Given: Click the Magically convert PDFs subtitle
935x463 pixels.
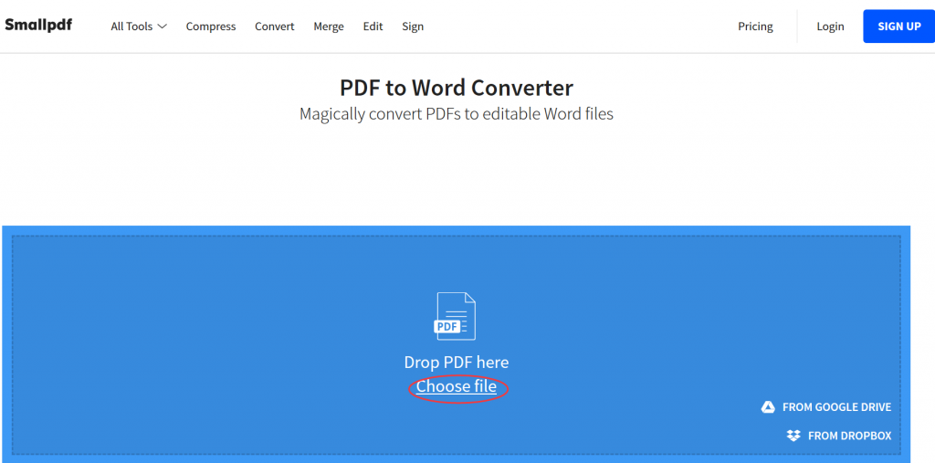Looking at the screenshot, I should point(457,113).
